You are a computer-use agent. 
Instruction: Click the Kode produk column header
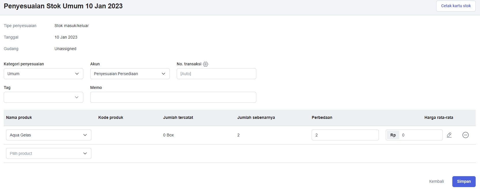tap(111, 117)
